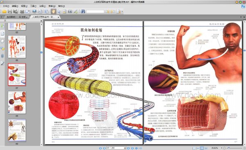
Task: Select thumbnail of page 66
Action: coord(17,47)
